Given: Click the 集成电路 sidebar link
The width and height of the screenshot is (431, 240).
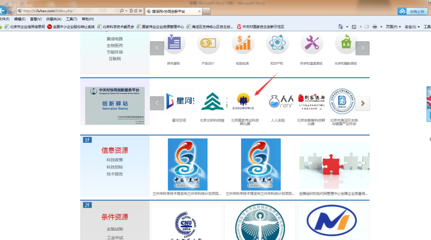Looking at the screenshot, I should 115,39.
